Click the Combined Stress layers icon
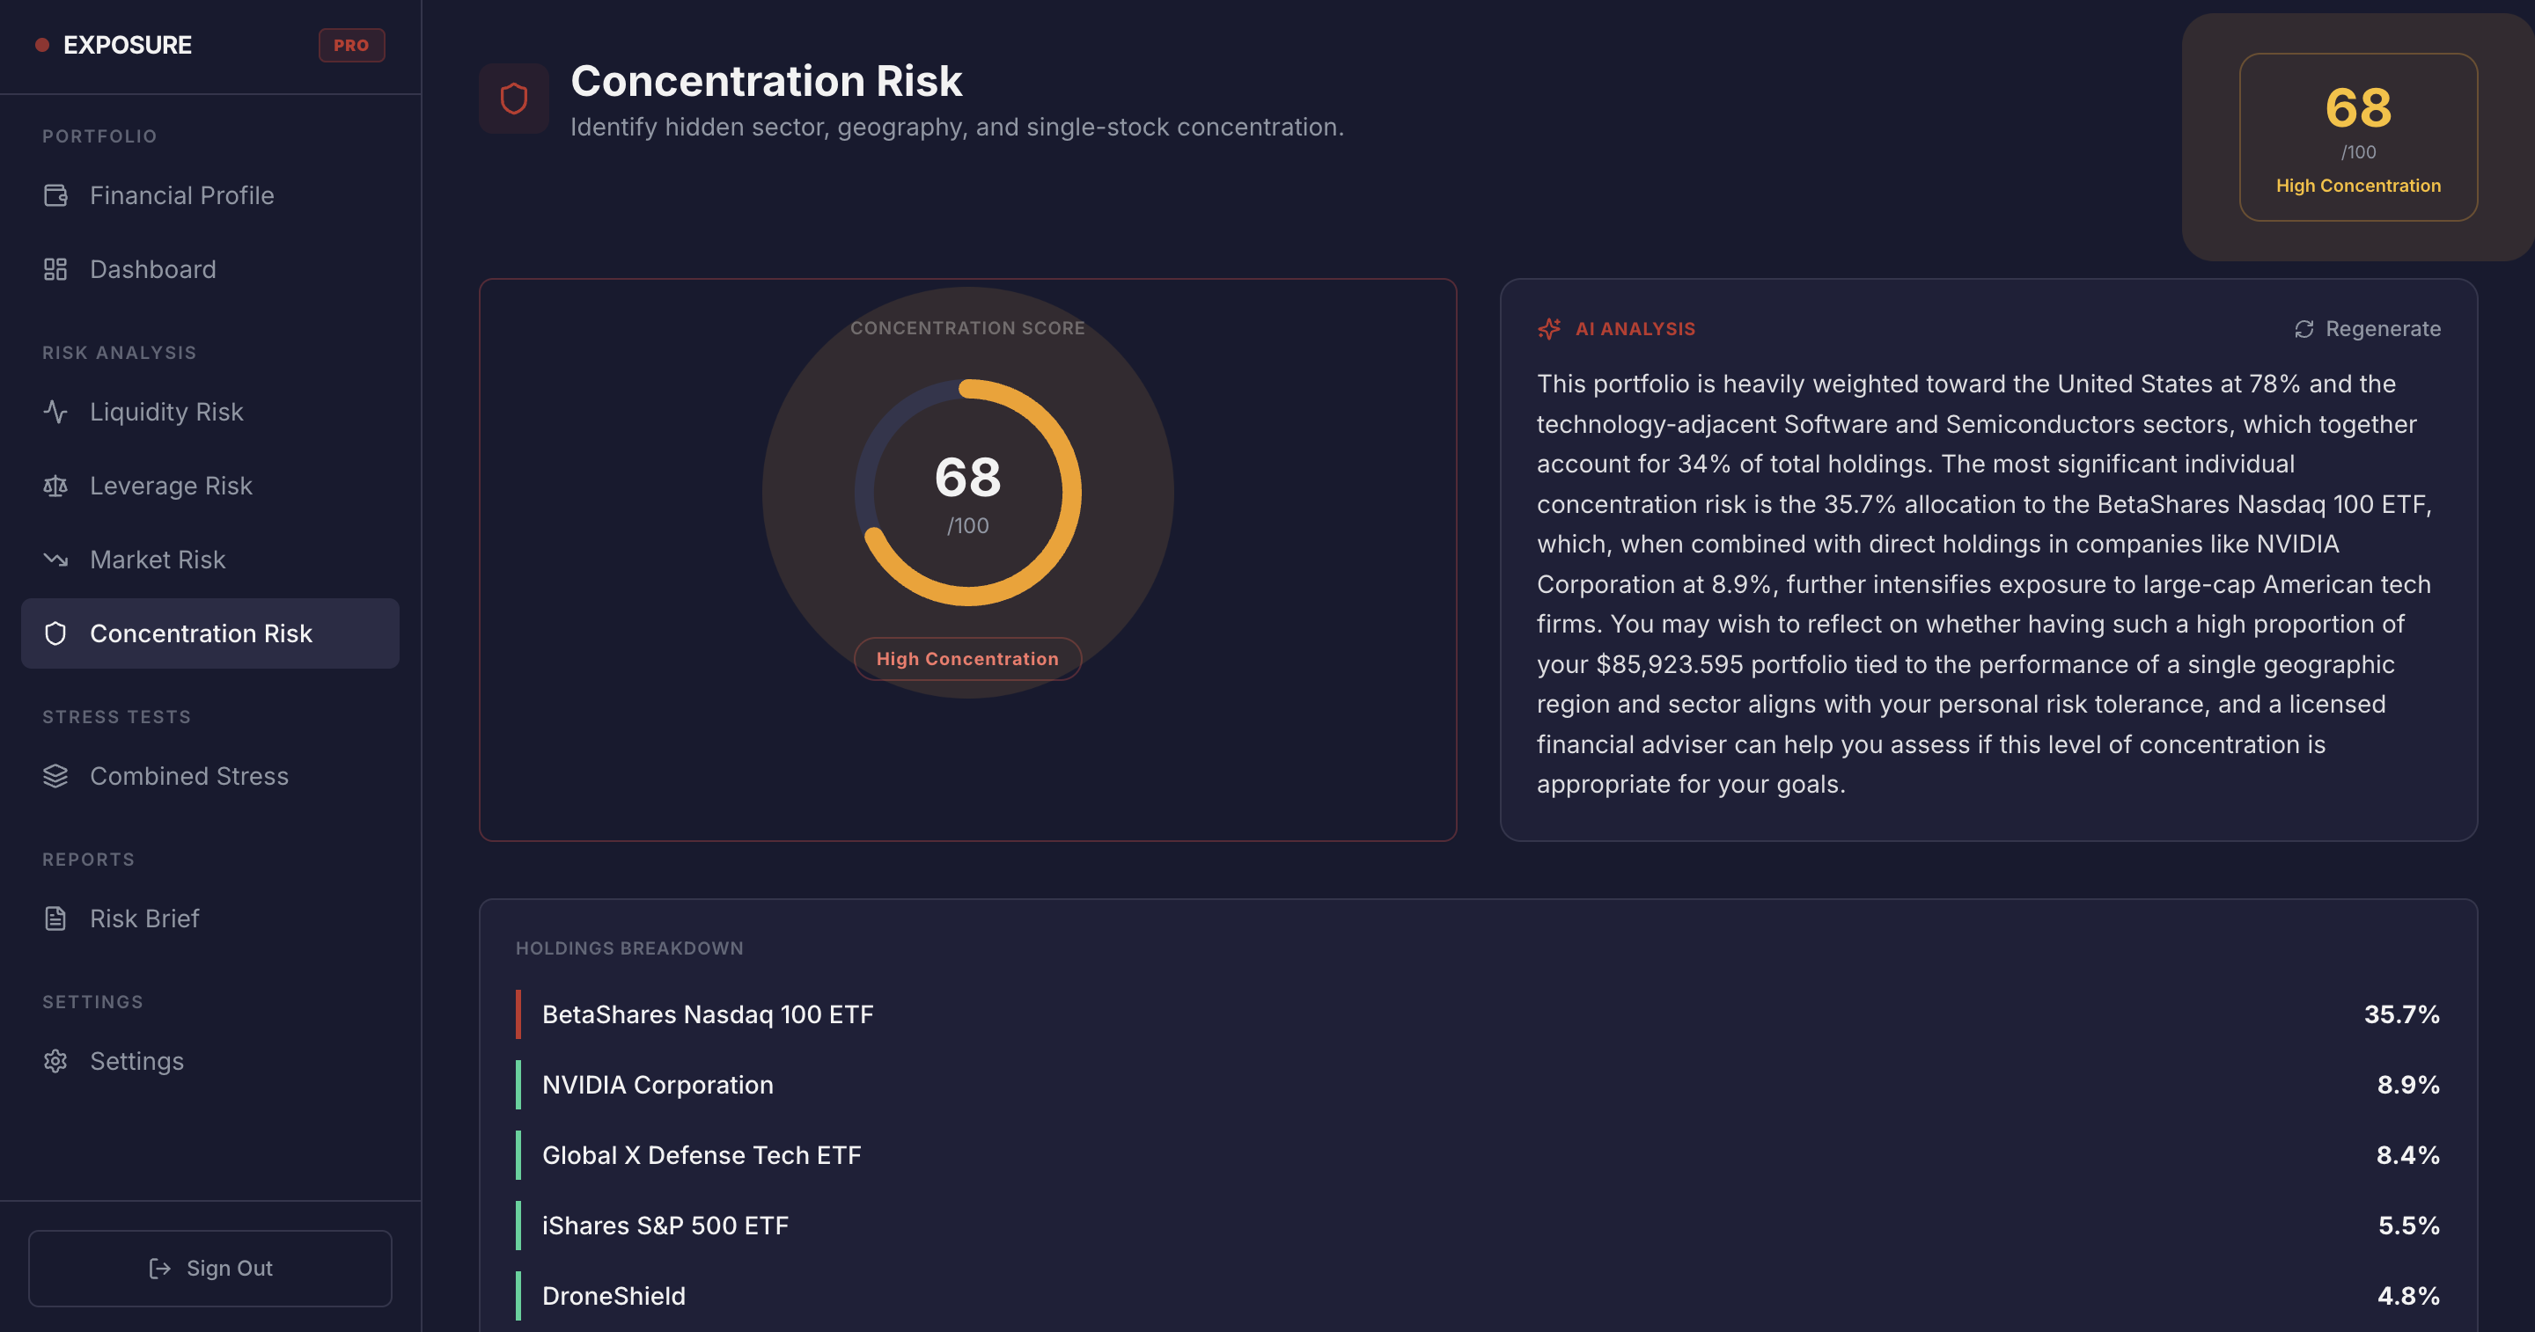 (x=55, y=776)
